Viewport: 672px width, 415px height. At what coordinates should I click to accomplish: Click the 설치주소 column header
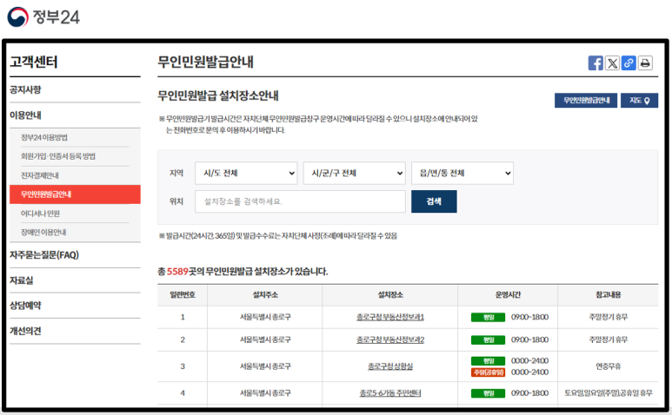265,295
